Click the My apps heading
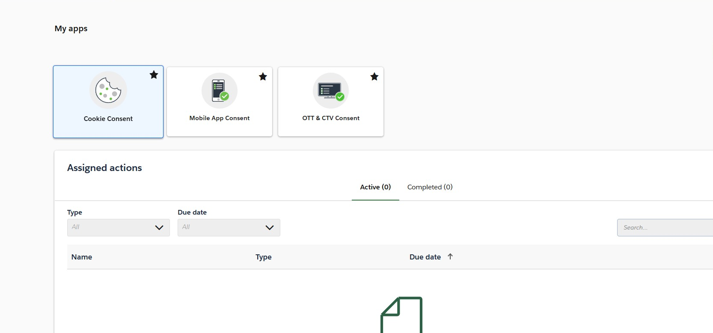Viewport: 713px width, 333px height. (x=71, y=29)
